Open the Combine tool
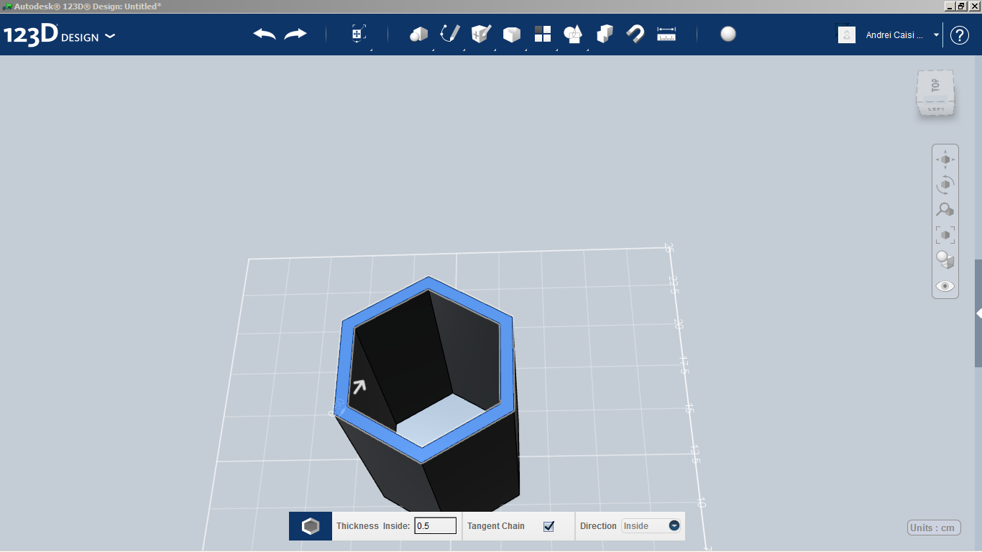The image size is (982, 552). point(605,34)
